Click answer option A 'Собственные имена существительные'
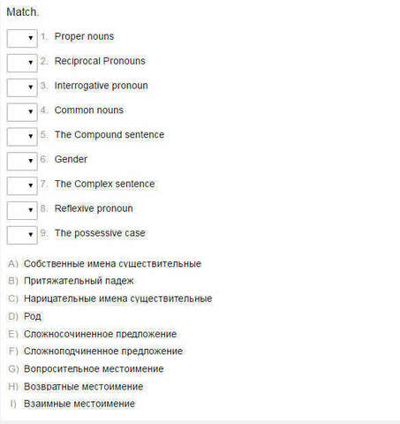This screenshot has height=424, width=400. coord(112,263)
